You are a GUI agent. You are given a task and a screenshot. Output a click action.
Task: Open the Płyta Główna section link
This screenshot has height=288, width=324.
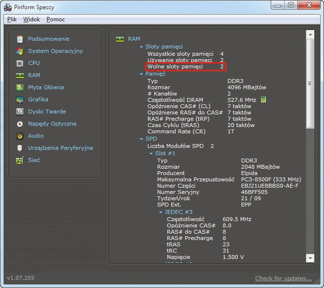tap(46, 87)
